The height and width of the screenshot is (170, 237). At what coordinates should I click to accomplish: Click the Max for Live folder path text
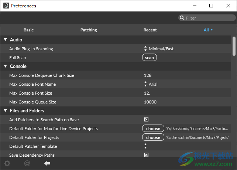point(197,128)
